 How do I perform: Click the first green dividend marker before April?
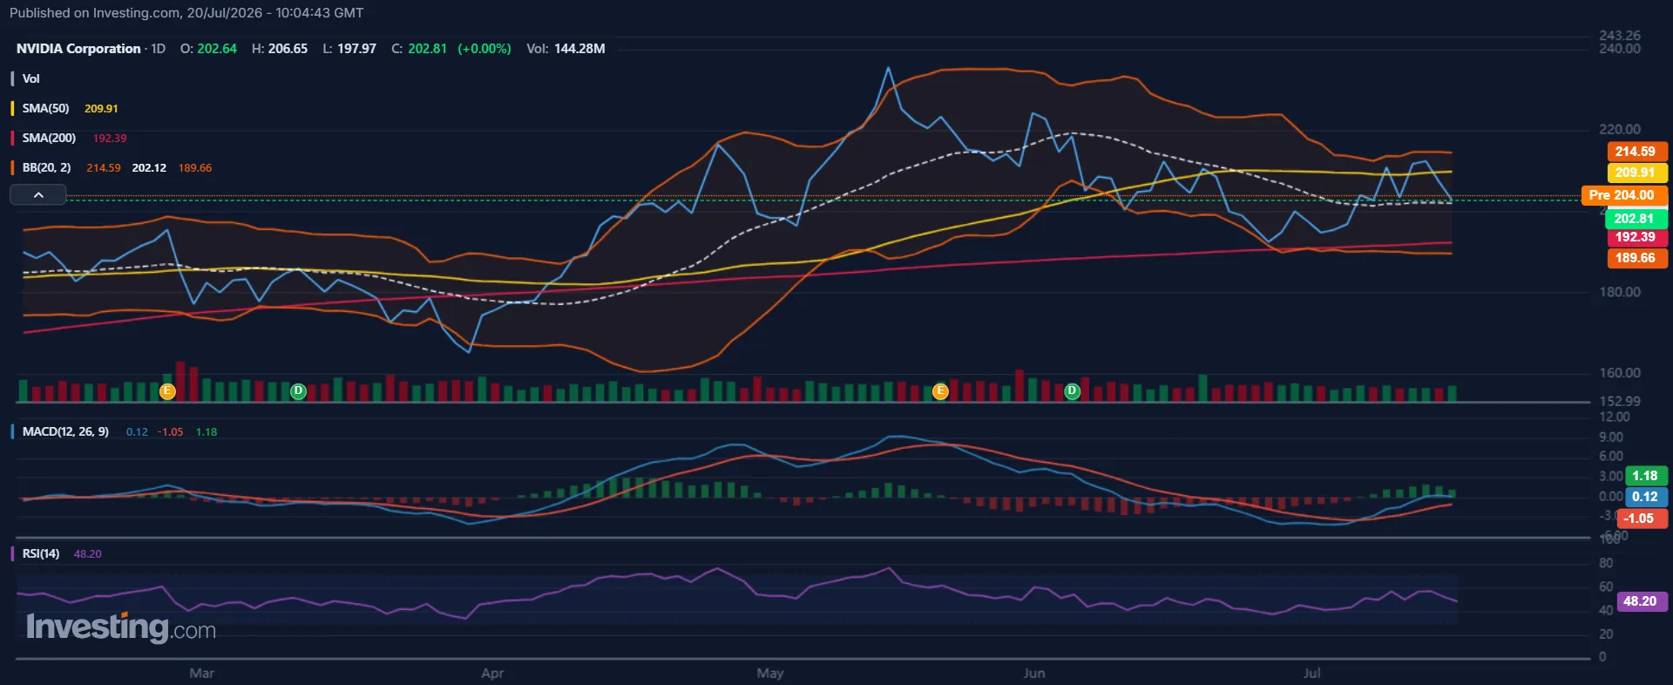(298, 391)
